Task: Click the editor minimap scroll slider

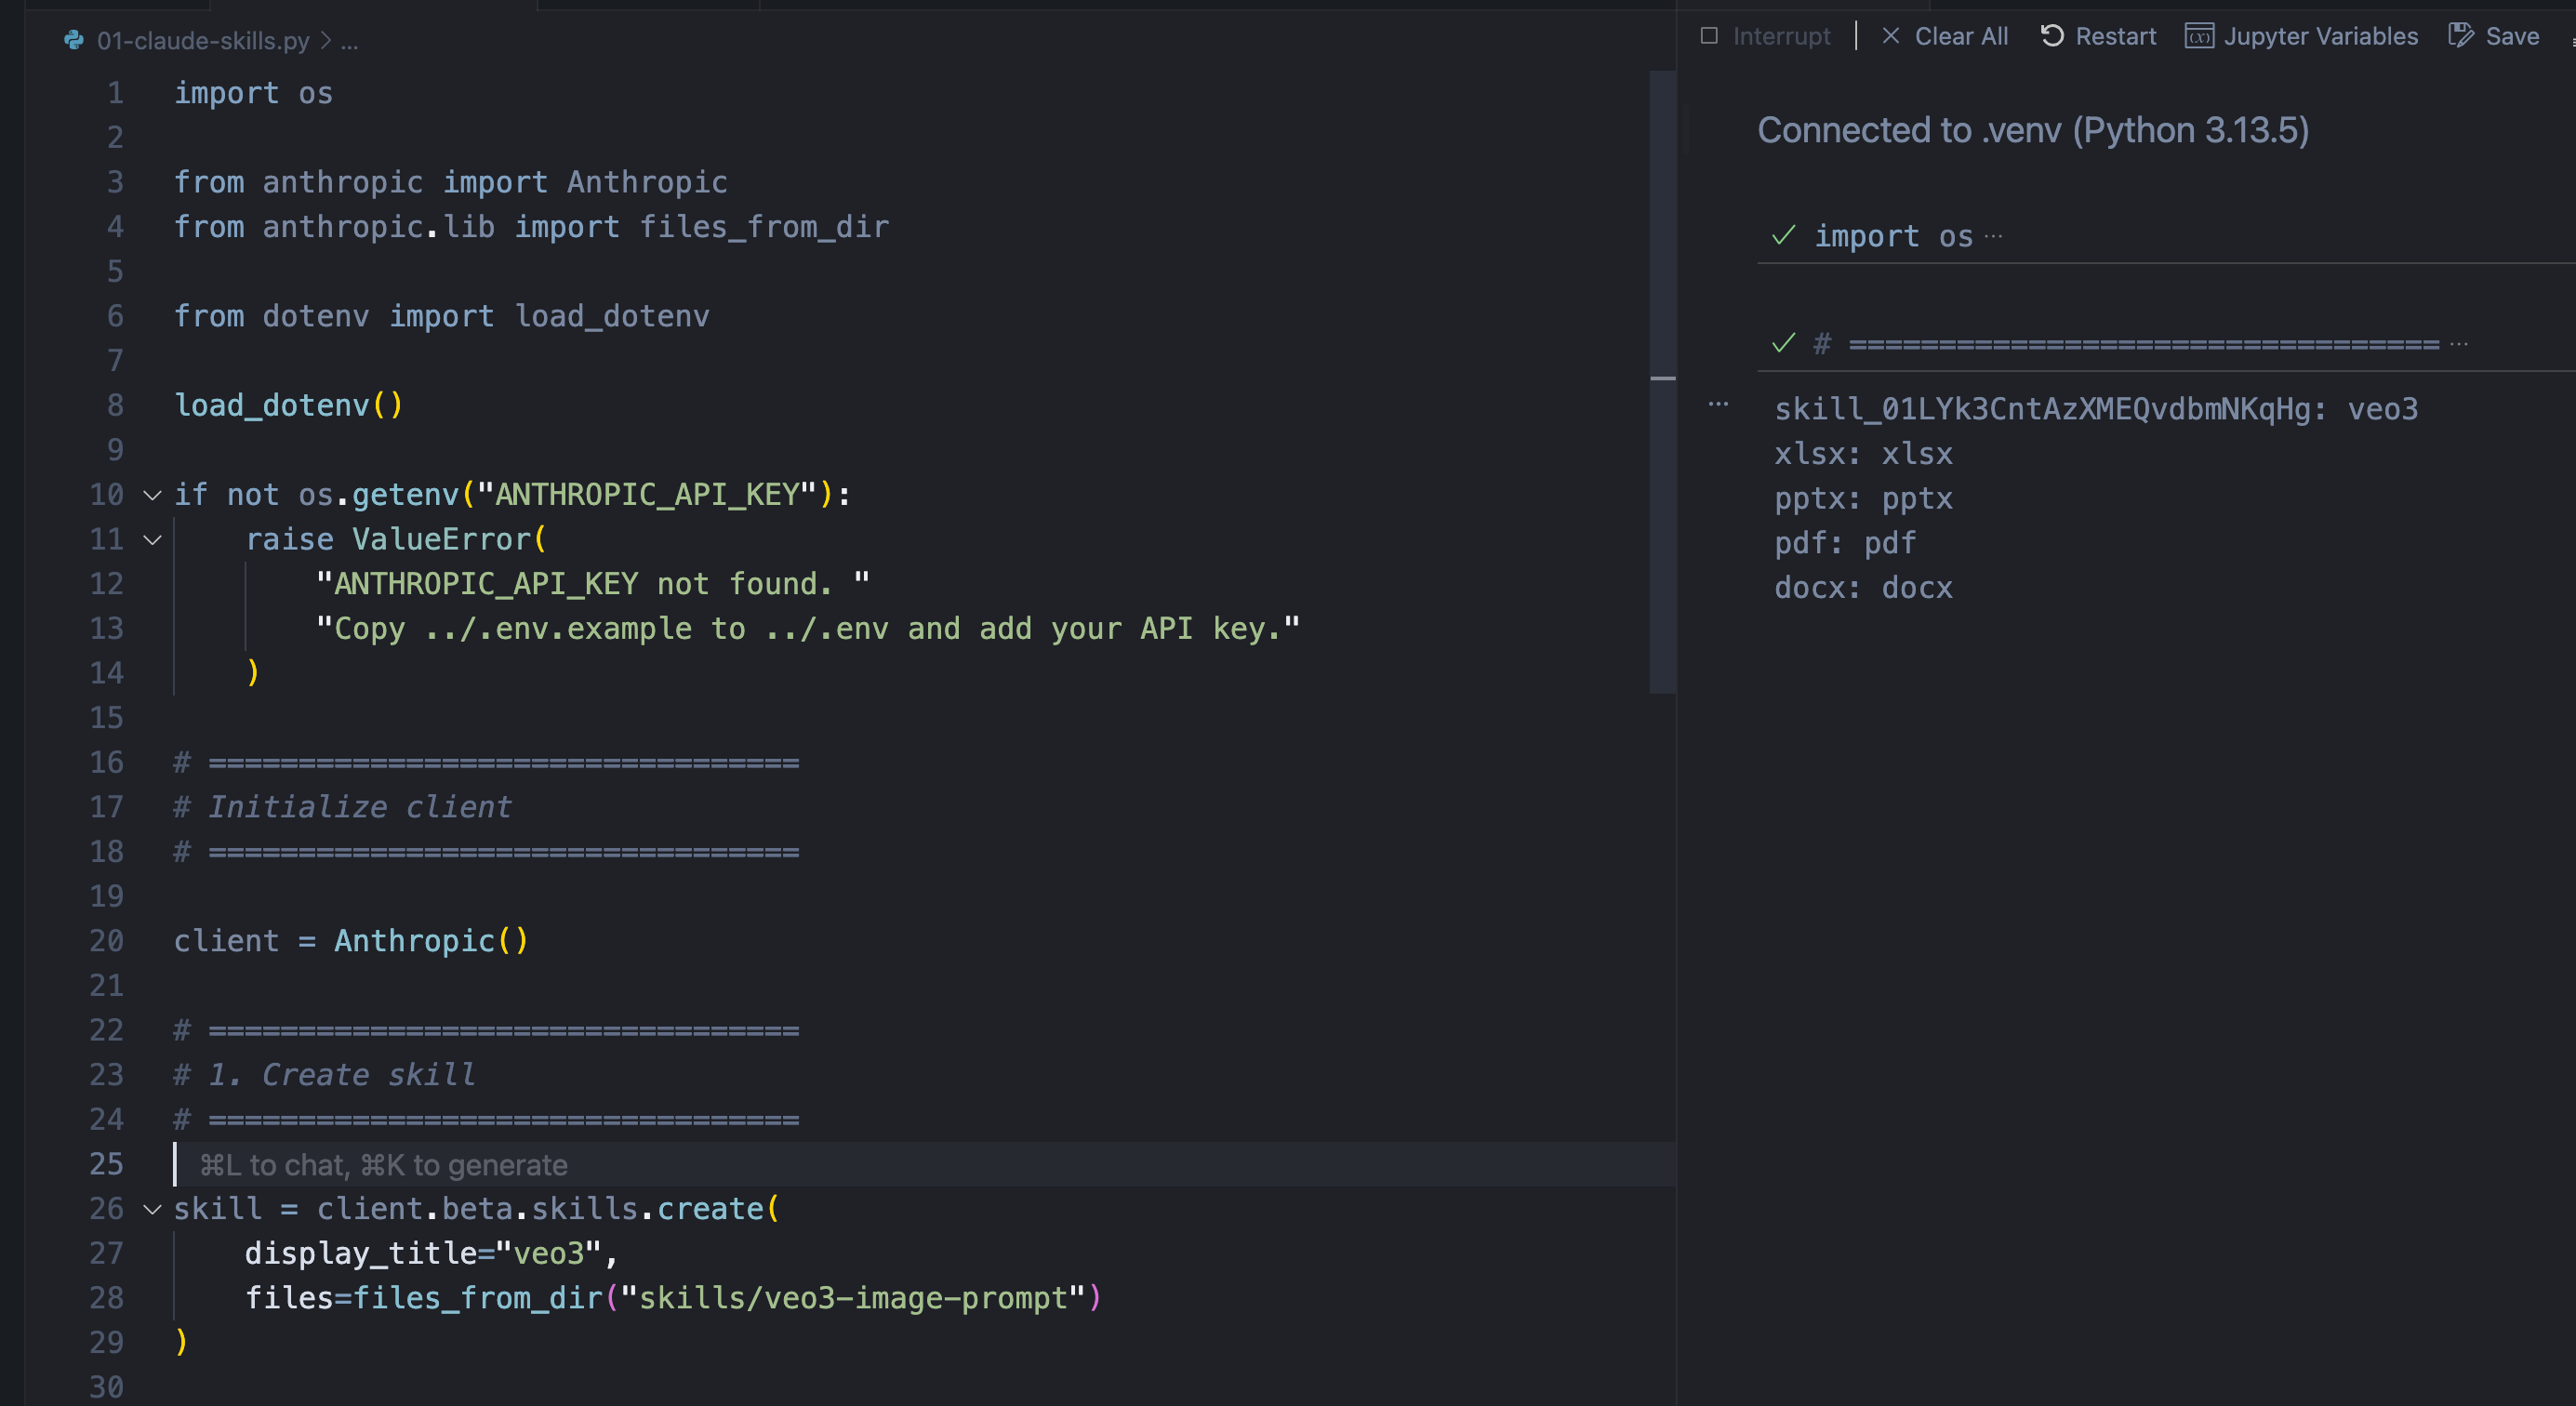Action: click(x=1662, y=380)
